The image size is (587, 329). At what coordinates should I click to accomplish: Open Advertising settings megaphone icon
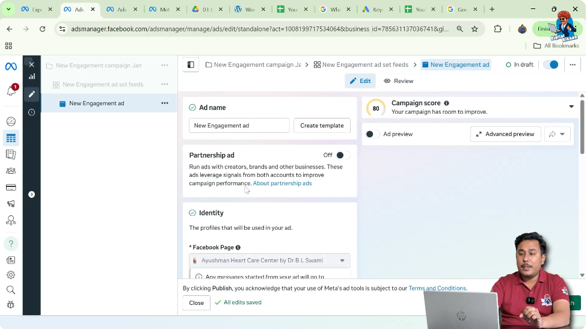point(11,204)
